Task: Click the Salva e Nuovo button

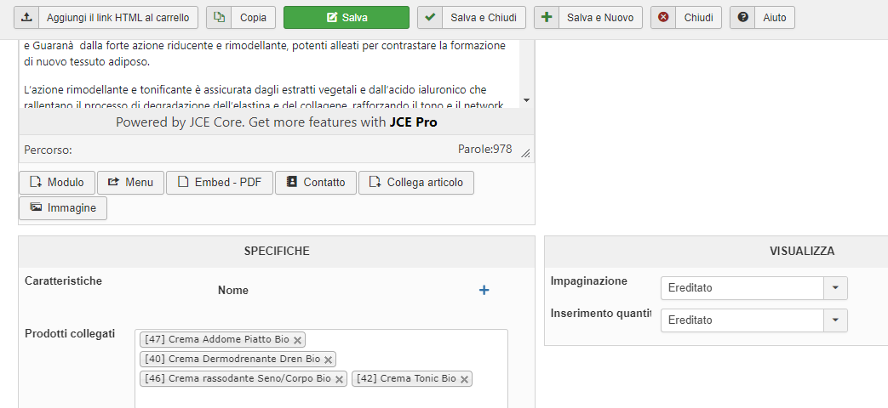Action: (x=588, y=18)
